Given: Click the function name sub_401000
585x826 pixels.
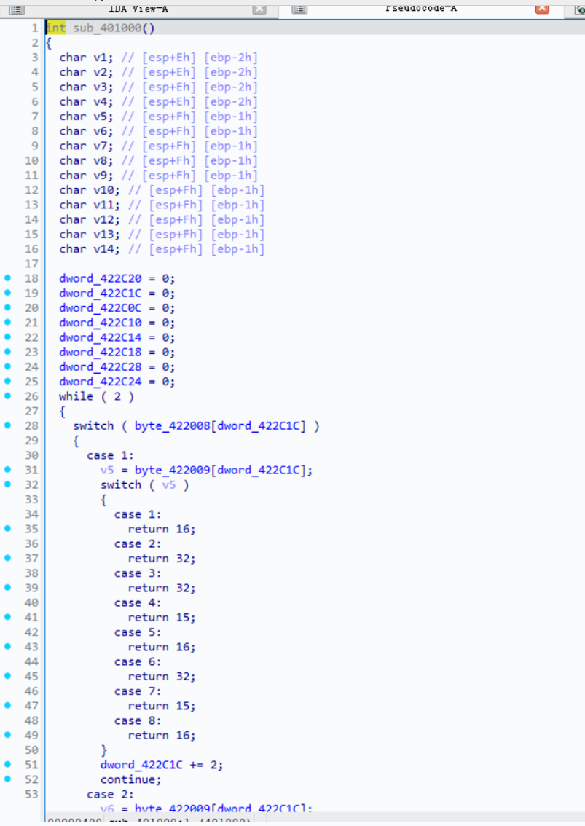Looking at the screenshot, I should click(107, 28).
